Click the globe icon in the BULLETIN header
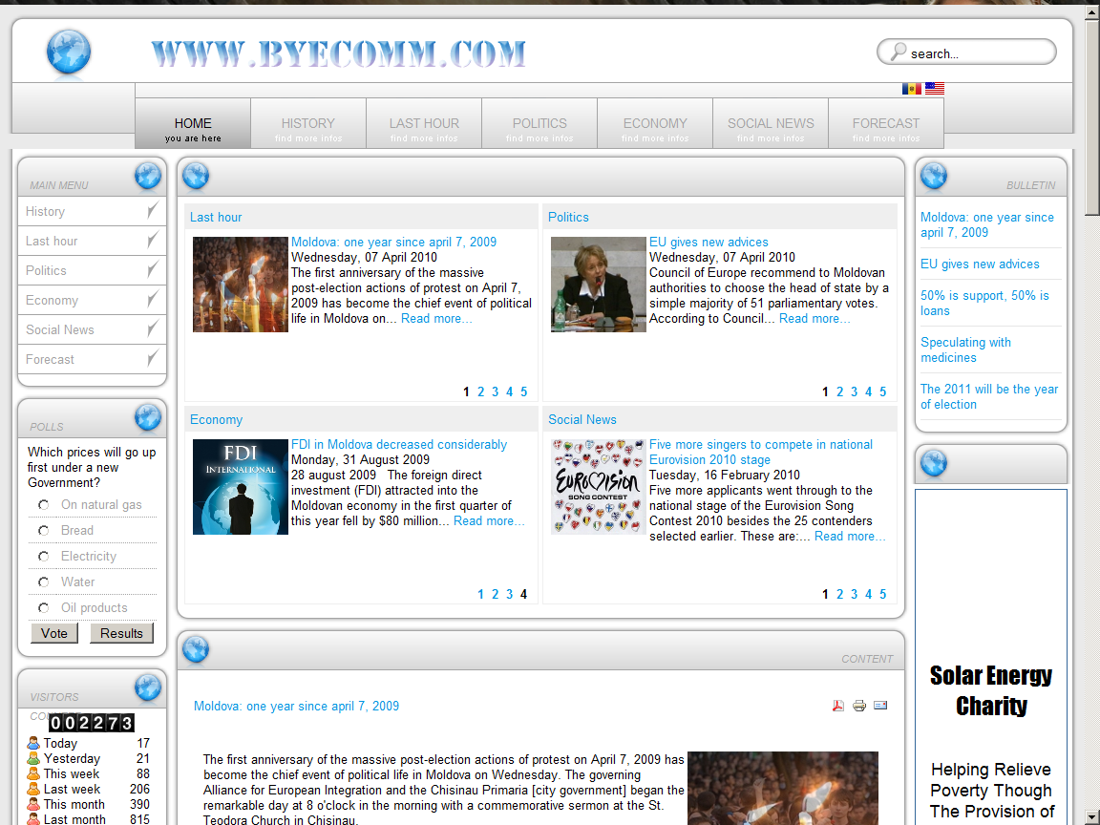The width and height of the screenshot is (1100, 825). [934, 175]
